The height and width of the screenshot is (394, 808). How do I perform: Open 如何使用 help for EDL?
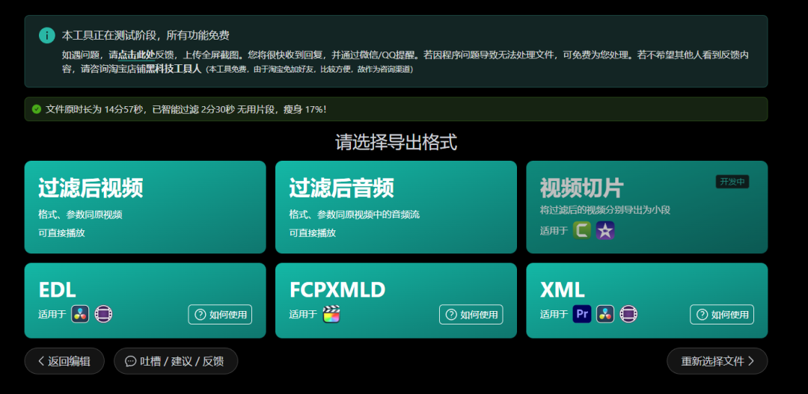(220, 315)
